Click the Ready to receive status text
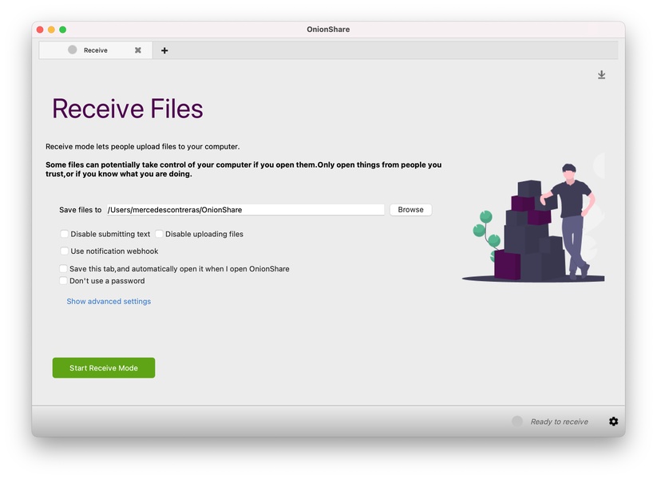This screenshot has height=479, width=657. [x=560, y=422]
